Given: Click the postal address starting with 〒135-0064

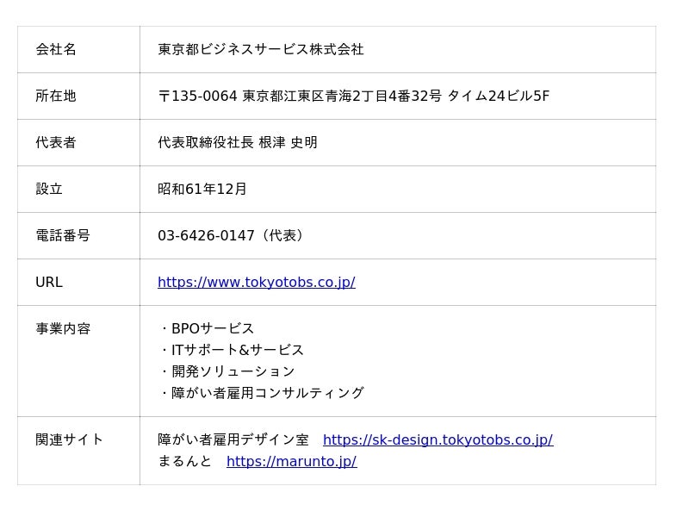Looking at the screenshot, I should point(353,97).
